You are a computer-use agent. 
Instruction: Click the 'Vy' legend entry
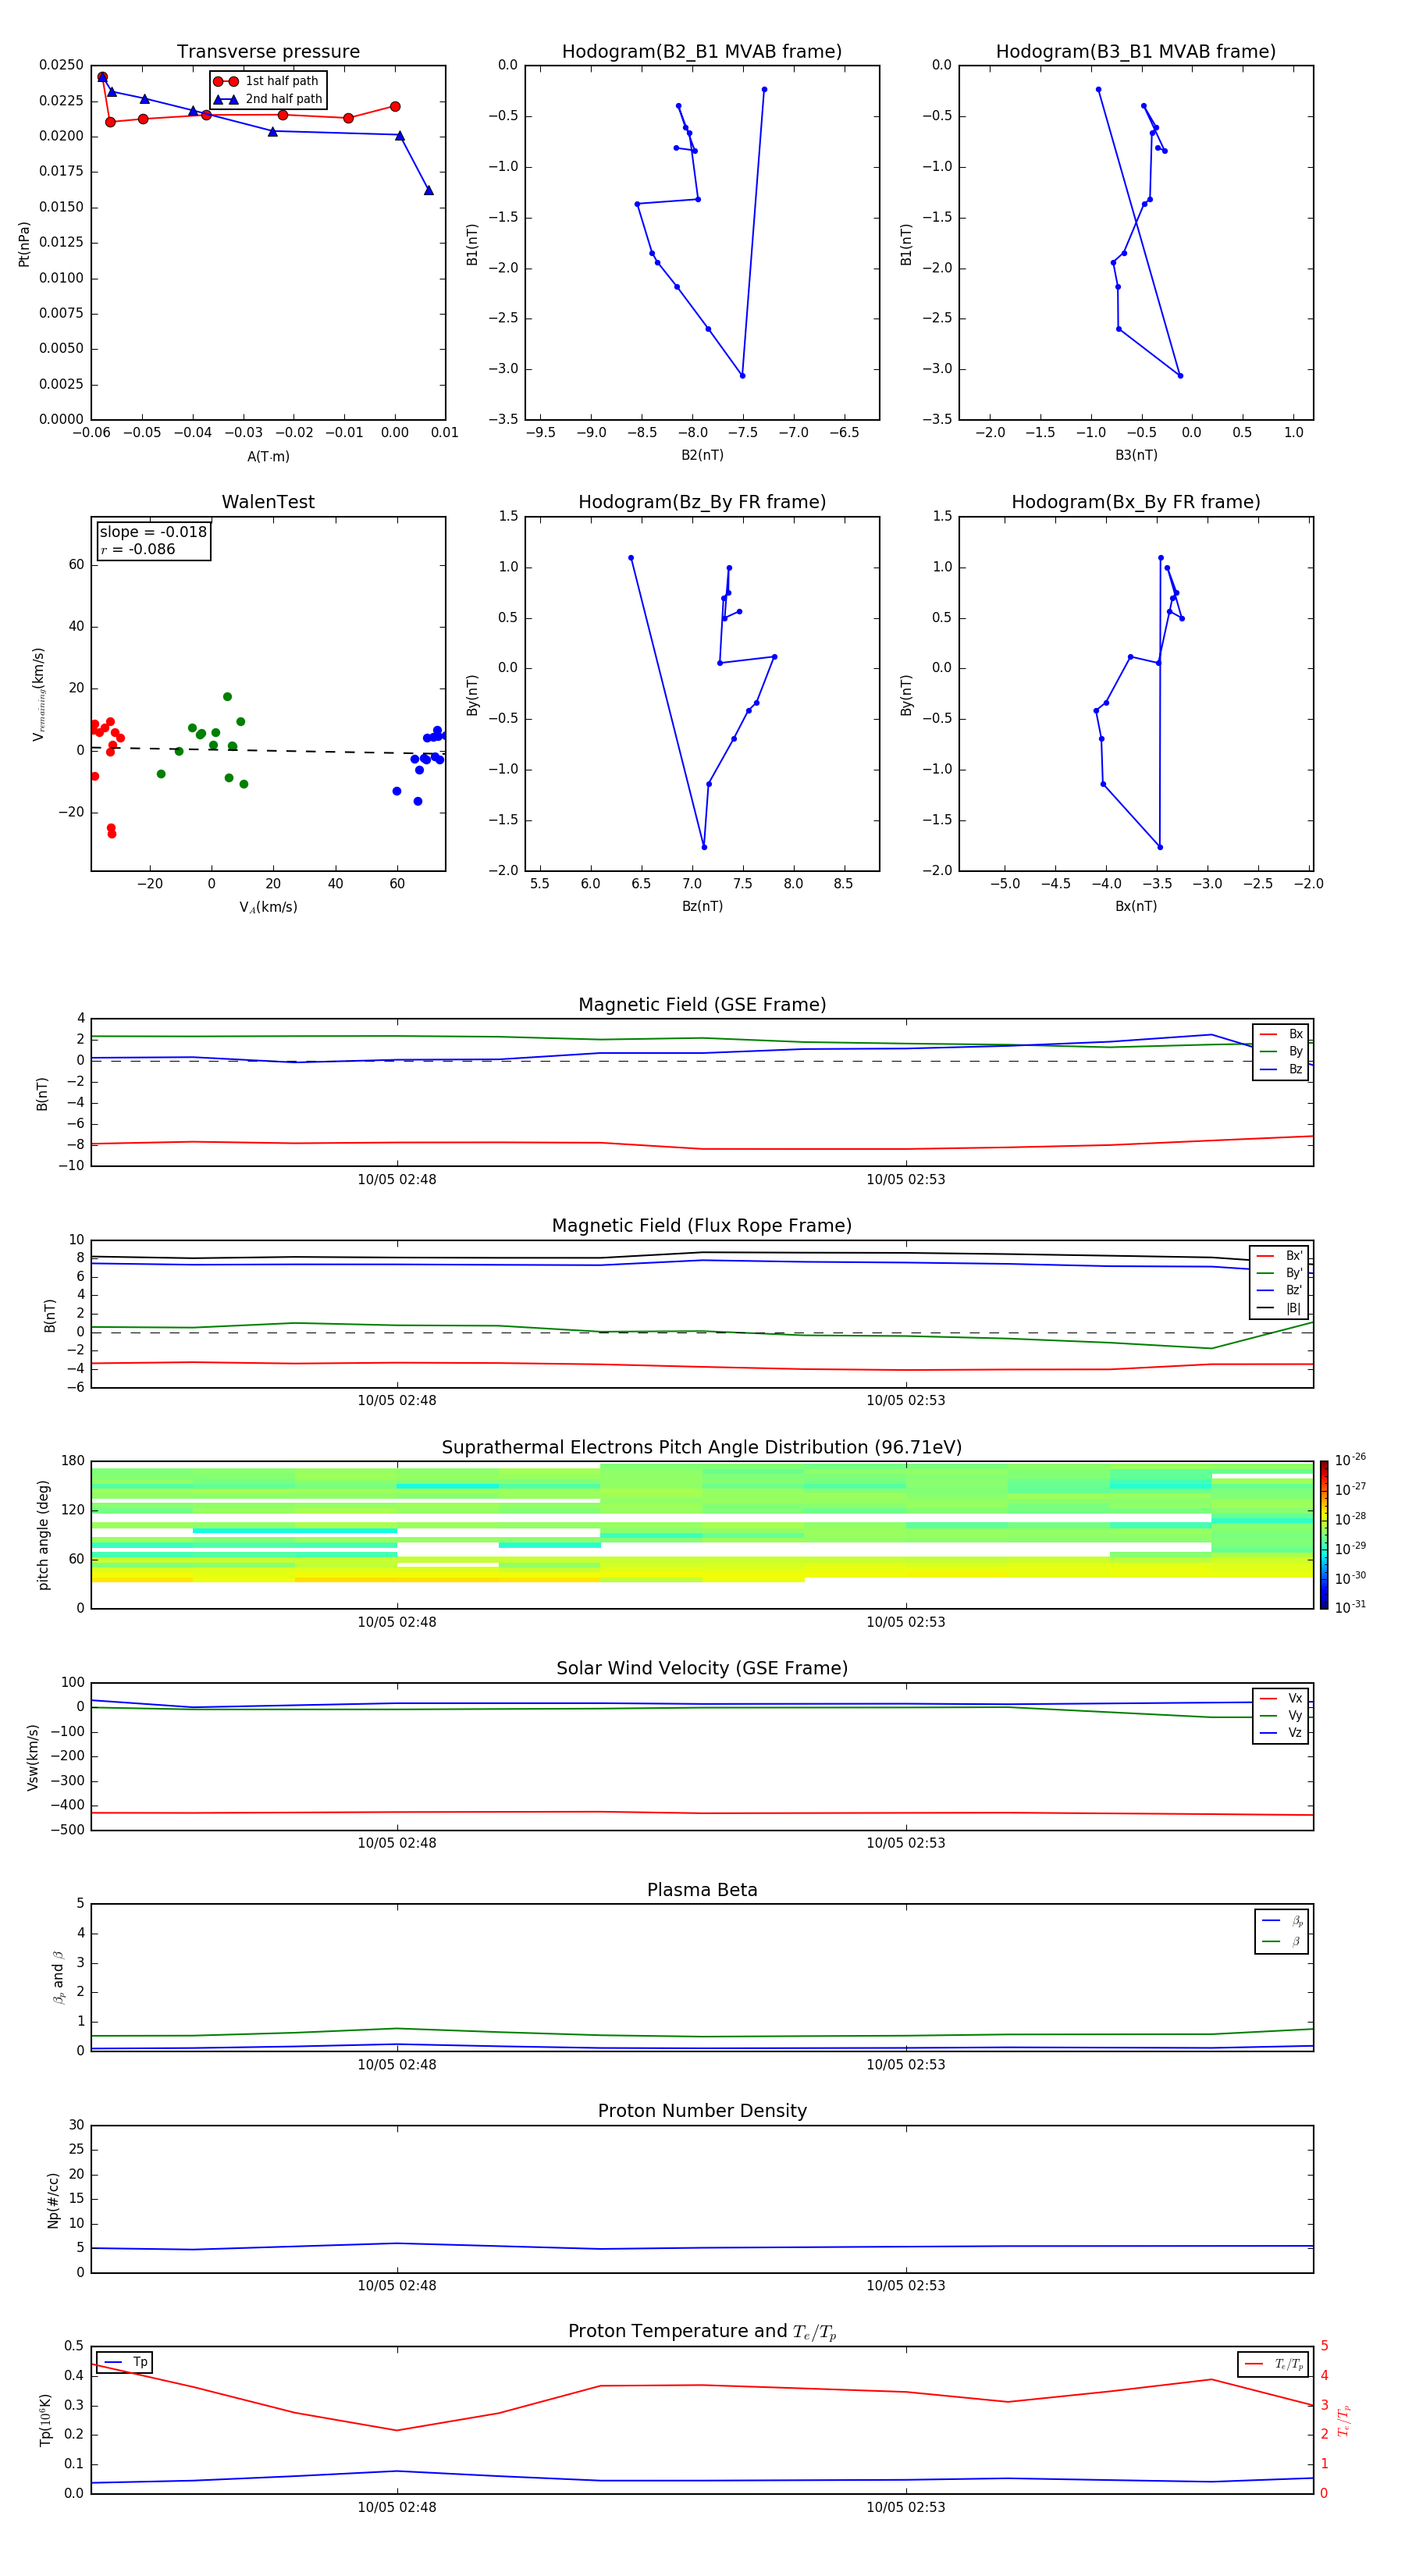pyautogui.click(x=1281, y=1715)
